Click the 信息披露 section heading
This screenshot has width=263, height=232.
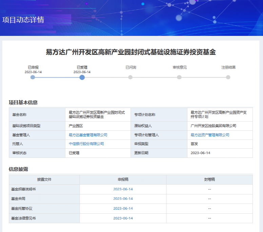(x=18, y=169)
